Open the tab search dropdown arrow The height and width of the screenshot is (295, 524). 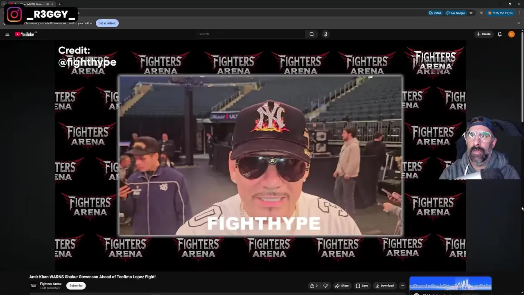[4, 4]
